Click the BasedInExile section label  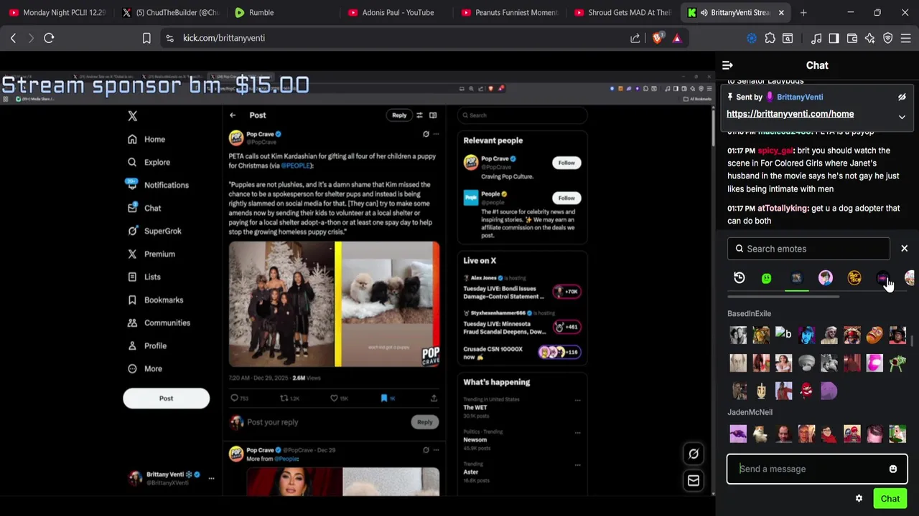749,313
